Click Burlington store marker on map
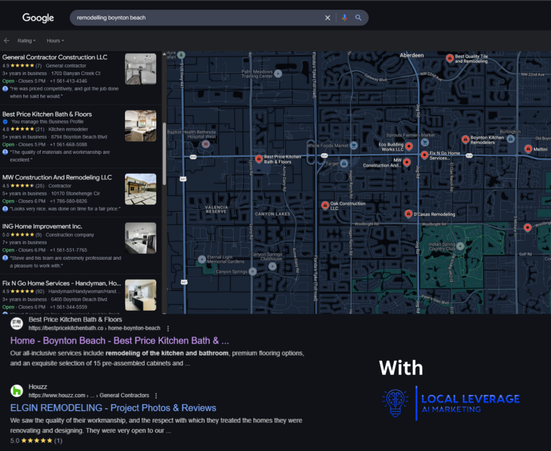The width and height of the screenshot is (551, 451). click(x=511, y=139)
